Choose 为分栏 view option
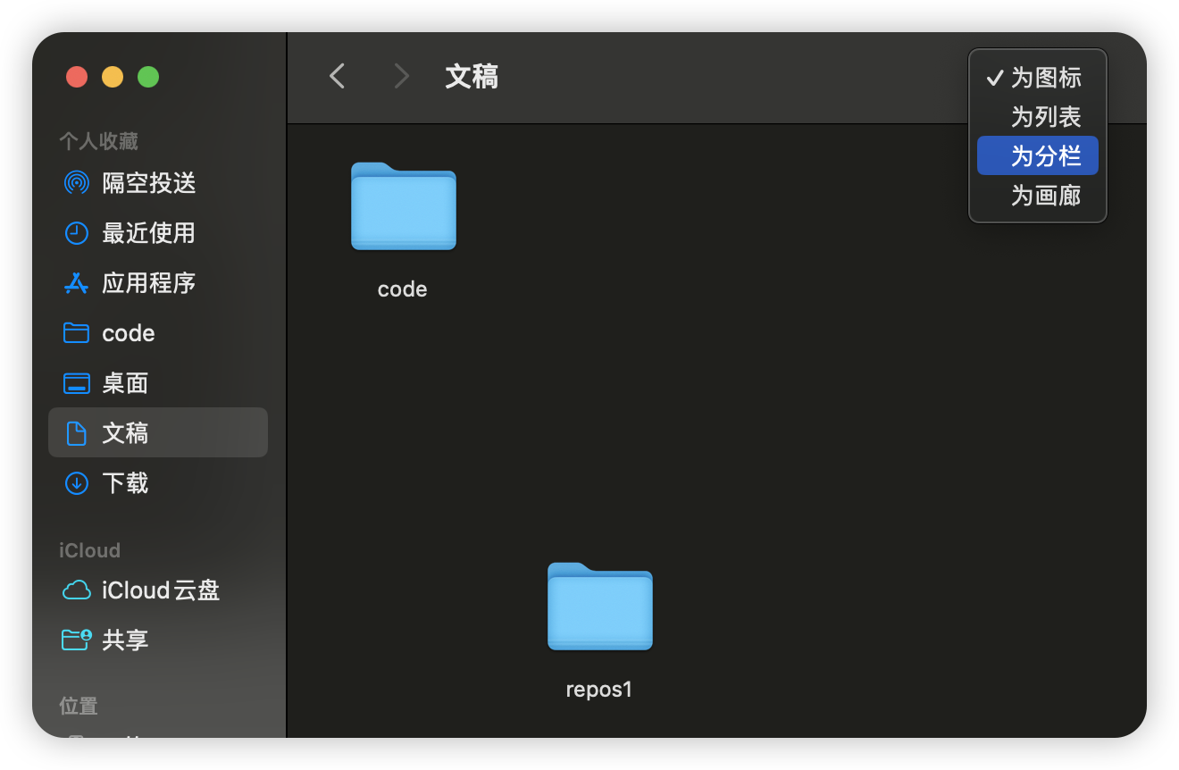 pos(1038,156)
